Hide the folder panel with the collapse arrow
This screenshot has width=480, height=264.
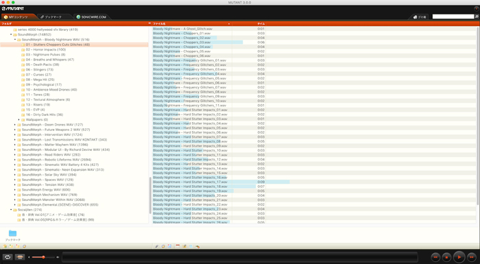149,23
